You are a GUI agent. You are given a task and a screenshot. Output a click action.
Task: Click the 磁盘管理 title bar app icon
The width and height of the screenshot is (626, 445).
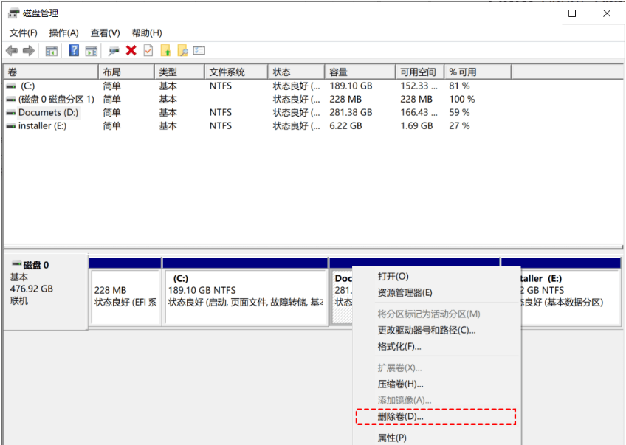(x=13, y=13)
